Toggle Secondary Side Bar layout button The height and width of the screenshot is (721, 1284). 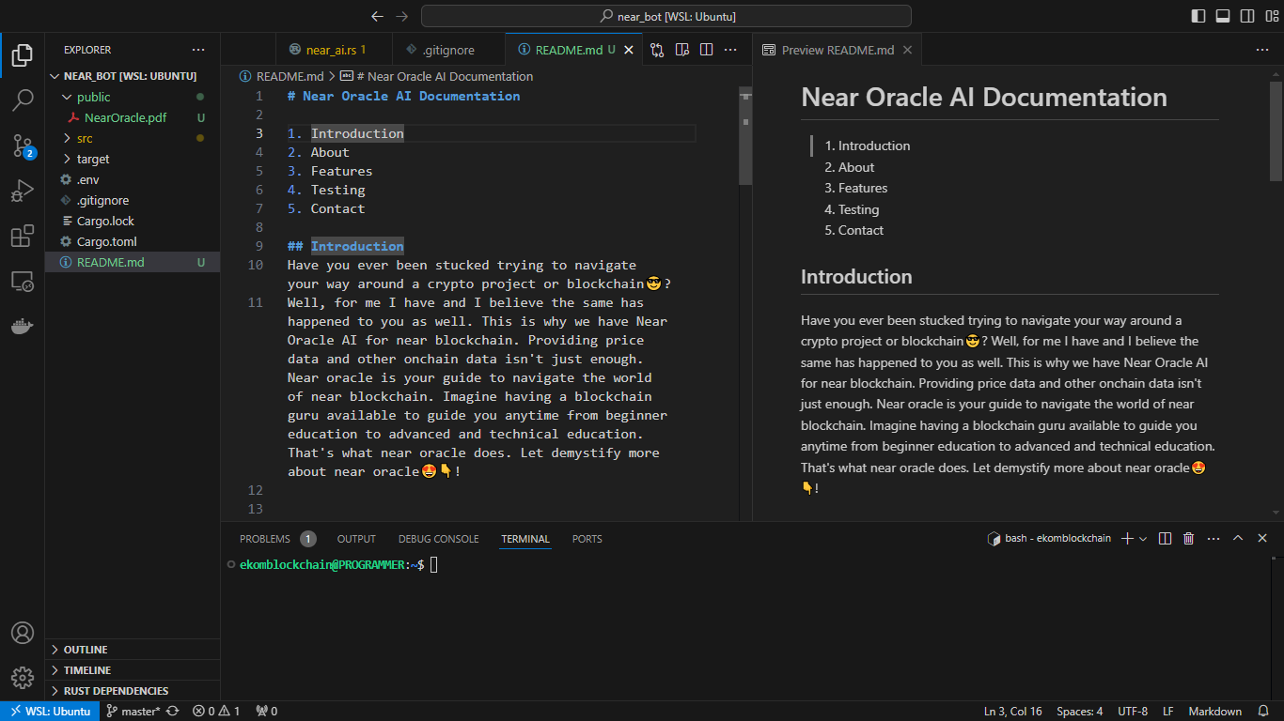pyautogui.click(x=1247, y=16)
